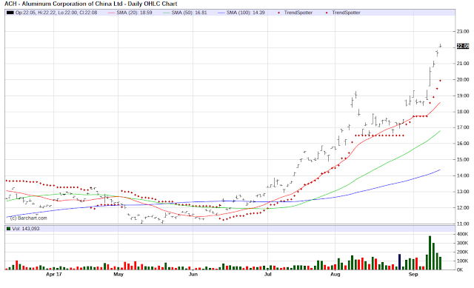Click the 23.00 price axis label
The width and height of the screenshot is (474, 288).
[463, 31]
